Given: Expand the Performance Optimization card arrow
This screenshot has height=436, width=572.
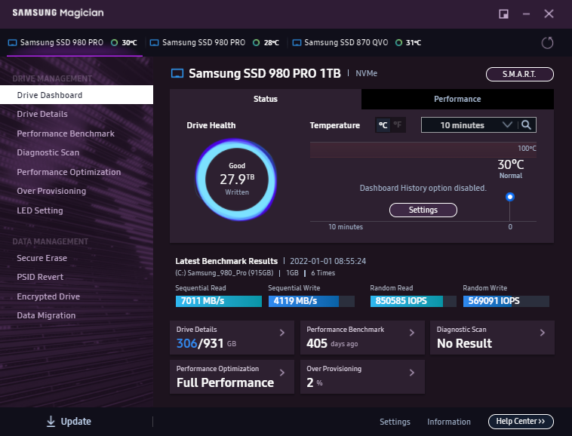Looking at the screenshot, I should click(x=282, y=372).
